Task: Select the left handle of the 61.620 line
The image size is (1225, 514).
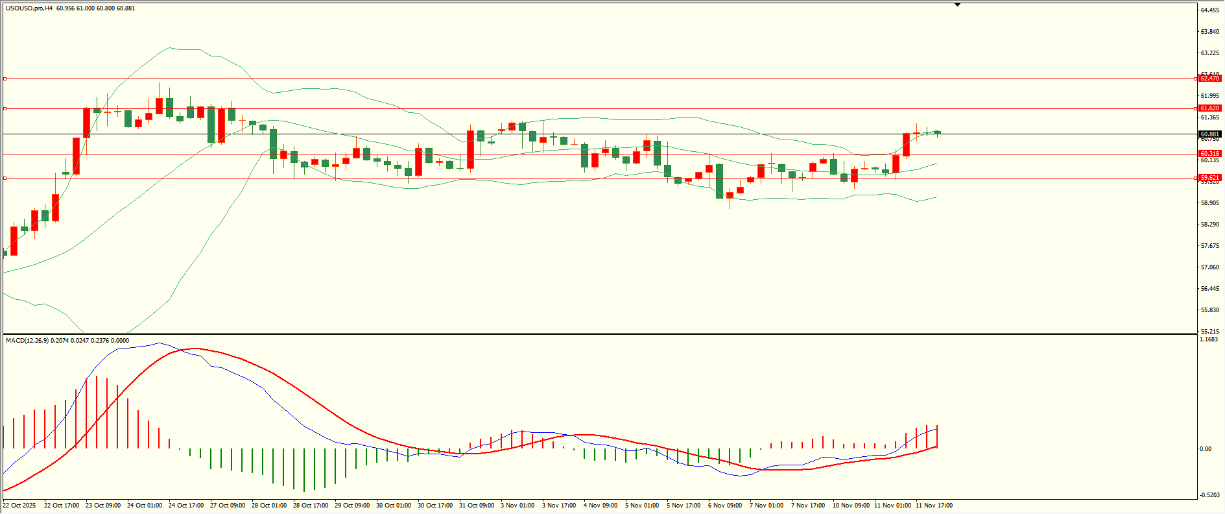Action: pyautogui.click(x=5, y=108)
